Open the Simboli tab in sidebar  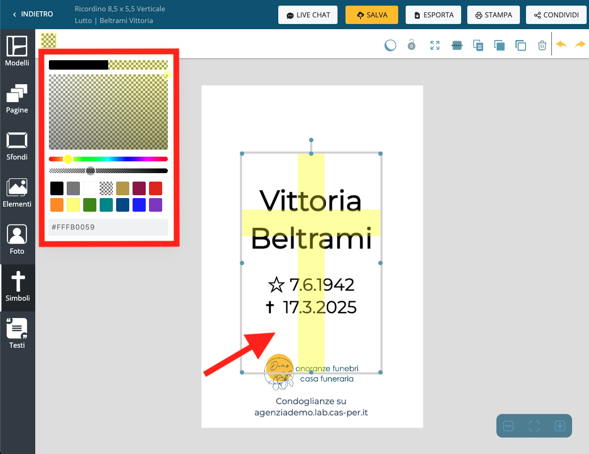pos(18,287)
